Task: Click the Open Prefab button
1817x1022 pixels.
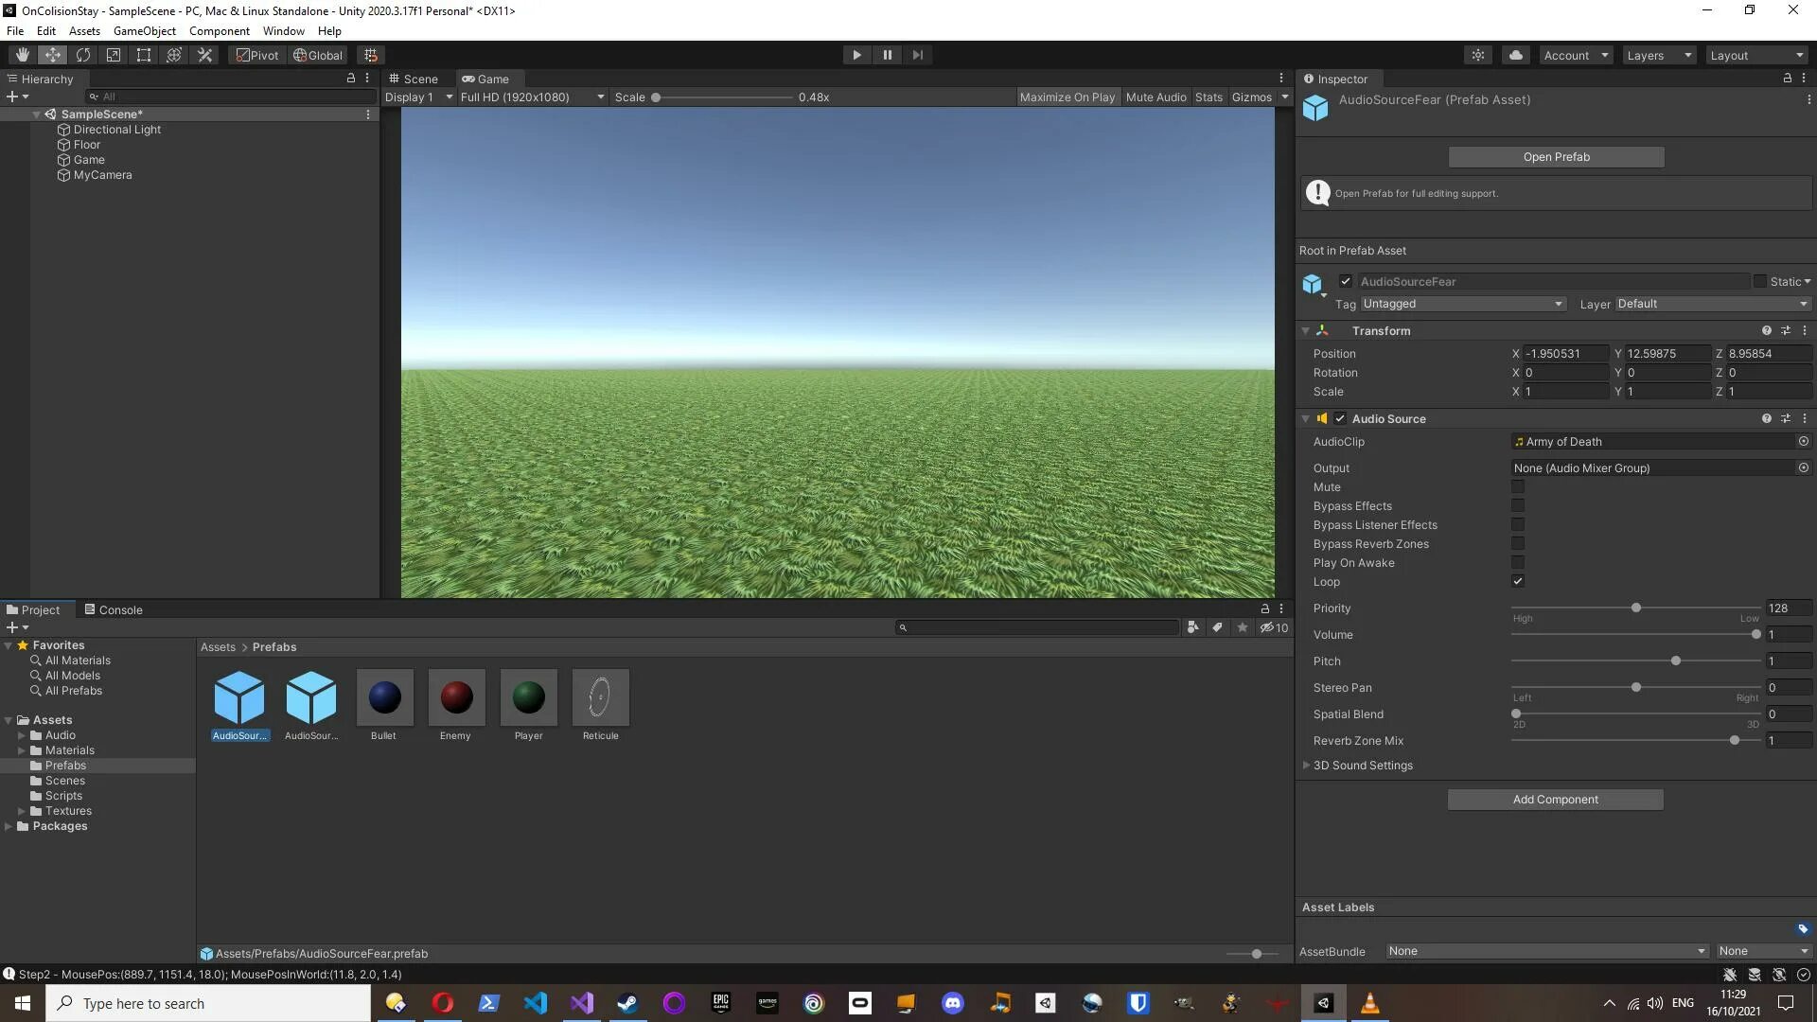Action: pos(1556,157)
